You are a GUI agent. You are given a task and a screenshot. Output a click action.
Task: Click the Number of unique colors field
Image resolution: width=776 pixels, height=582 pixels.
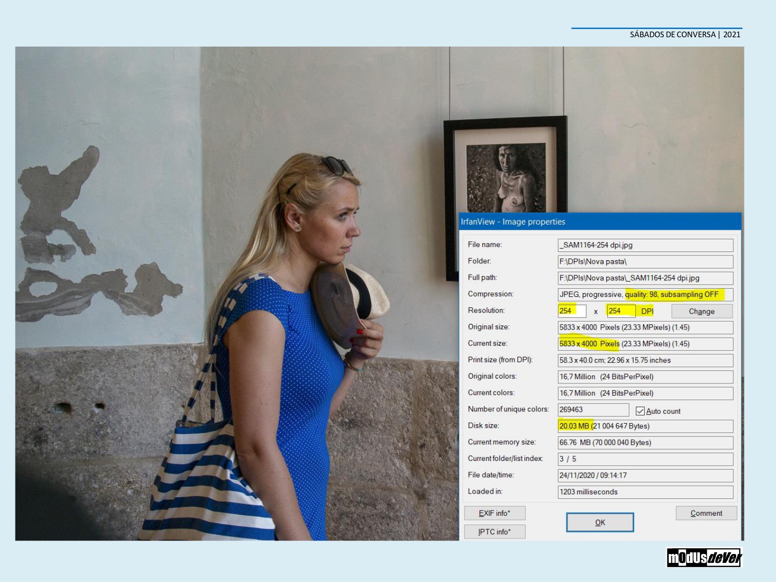[593, 410]
